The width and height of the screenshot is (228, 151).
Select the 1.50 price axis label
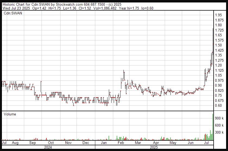[218, 45]
